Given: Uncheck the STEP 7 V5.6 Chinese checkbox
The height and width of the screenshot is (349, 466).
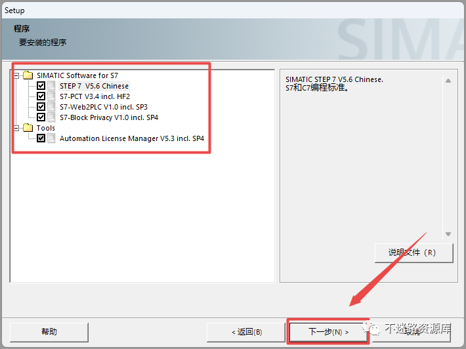Looking at the screenshot, I should pyautogui.click(x=41, y=86).
